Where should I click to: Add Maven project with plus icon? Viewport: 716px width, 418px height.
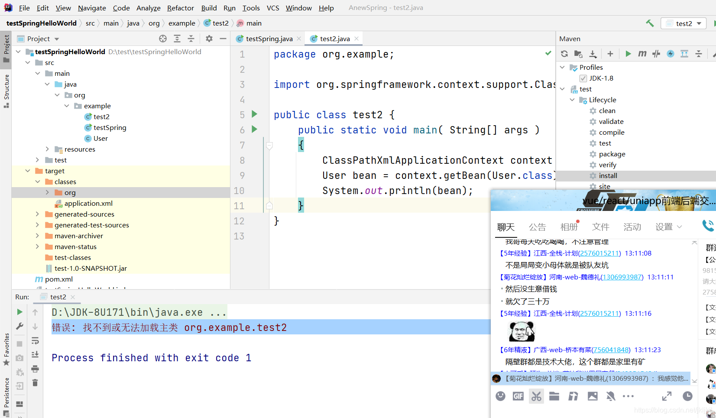[610, 54]
